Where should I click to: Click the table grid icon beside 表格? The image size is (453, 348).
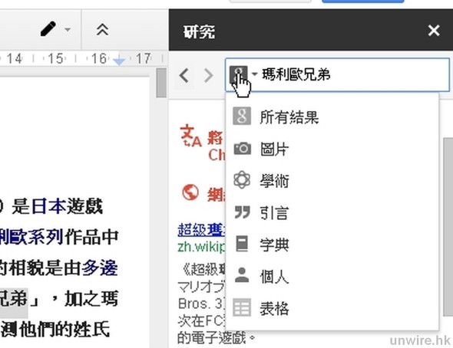tap(242, 307)
